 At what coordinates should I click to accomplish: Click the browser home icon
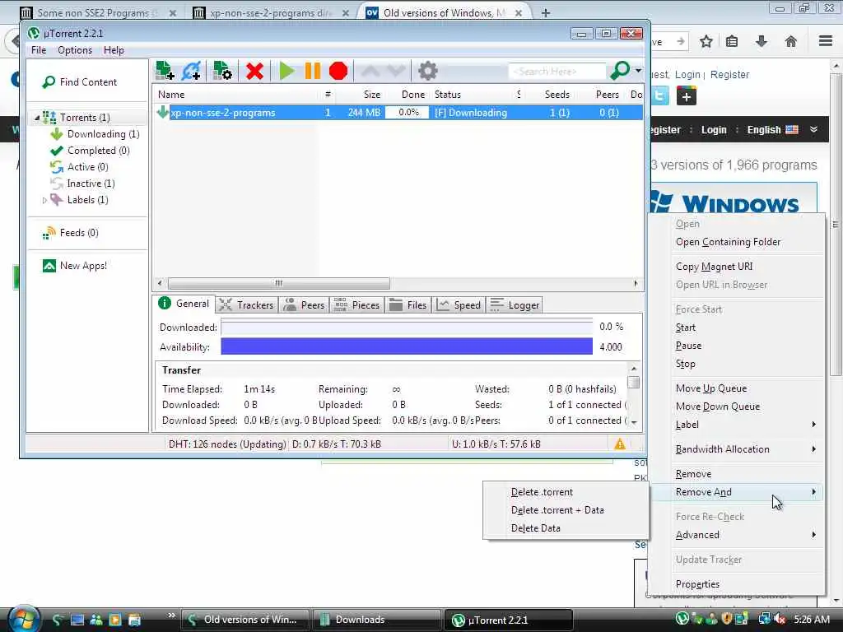click(790, 41)
